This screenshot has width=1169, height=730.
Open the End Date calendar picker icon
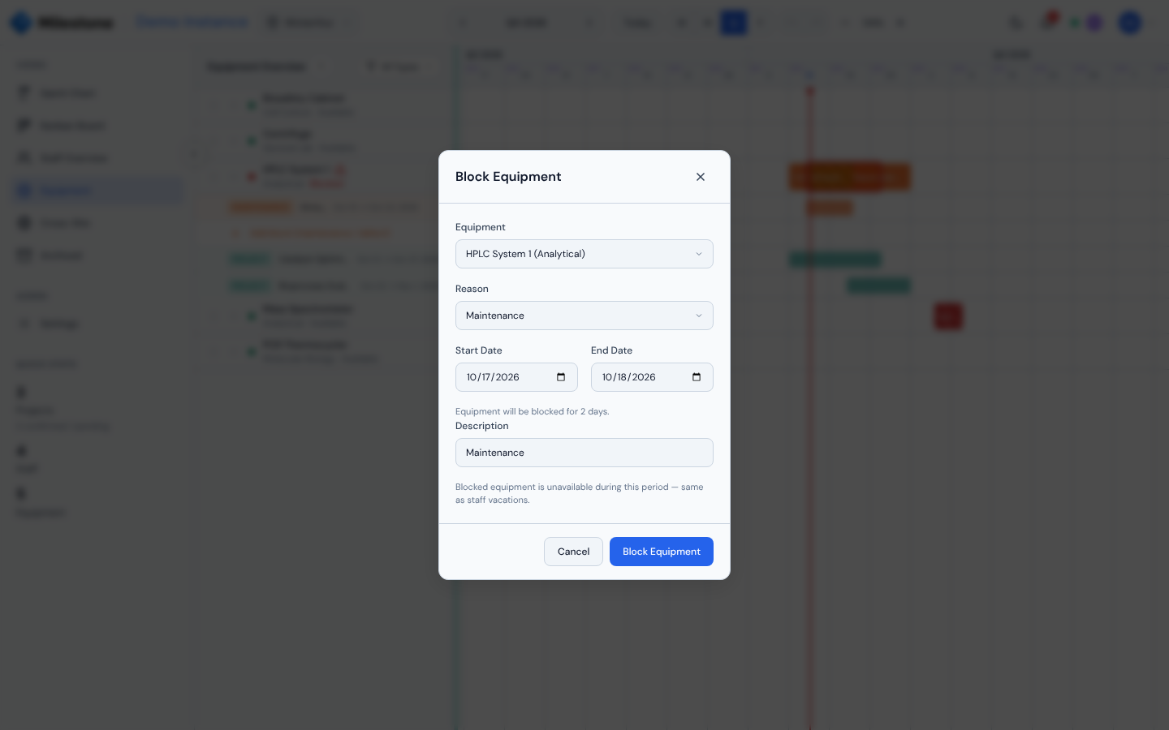tap(697, 377)
